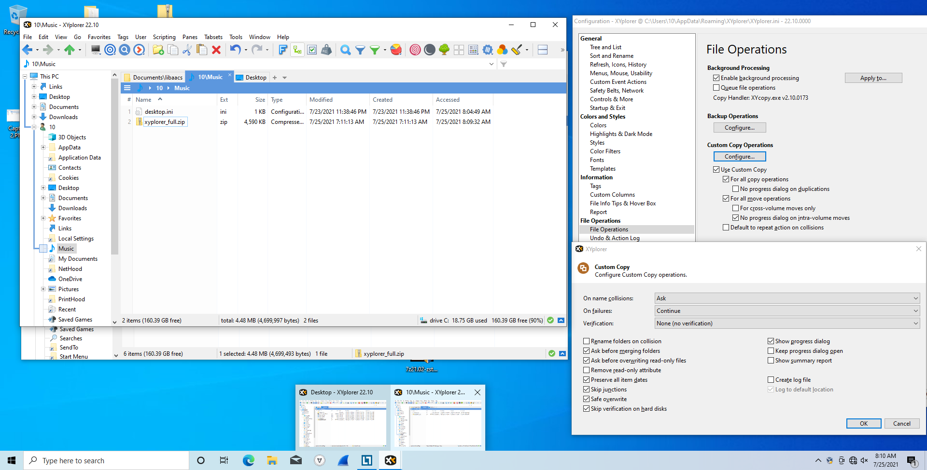Click the green tree icon in the toolbar

pos(444,50)
